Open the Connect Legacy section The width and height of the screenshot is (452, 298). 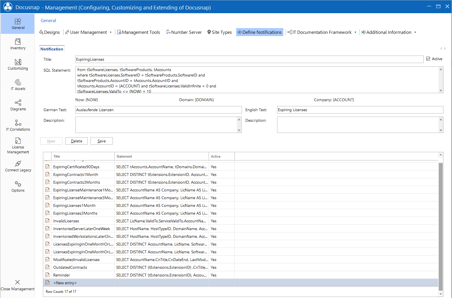[18, 166]
